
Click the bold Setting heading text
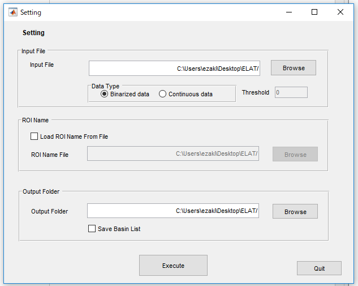pyautogui.click(x=33, y=33)
